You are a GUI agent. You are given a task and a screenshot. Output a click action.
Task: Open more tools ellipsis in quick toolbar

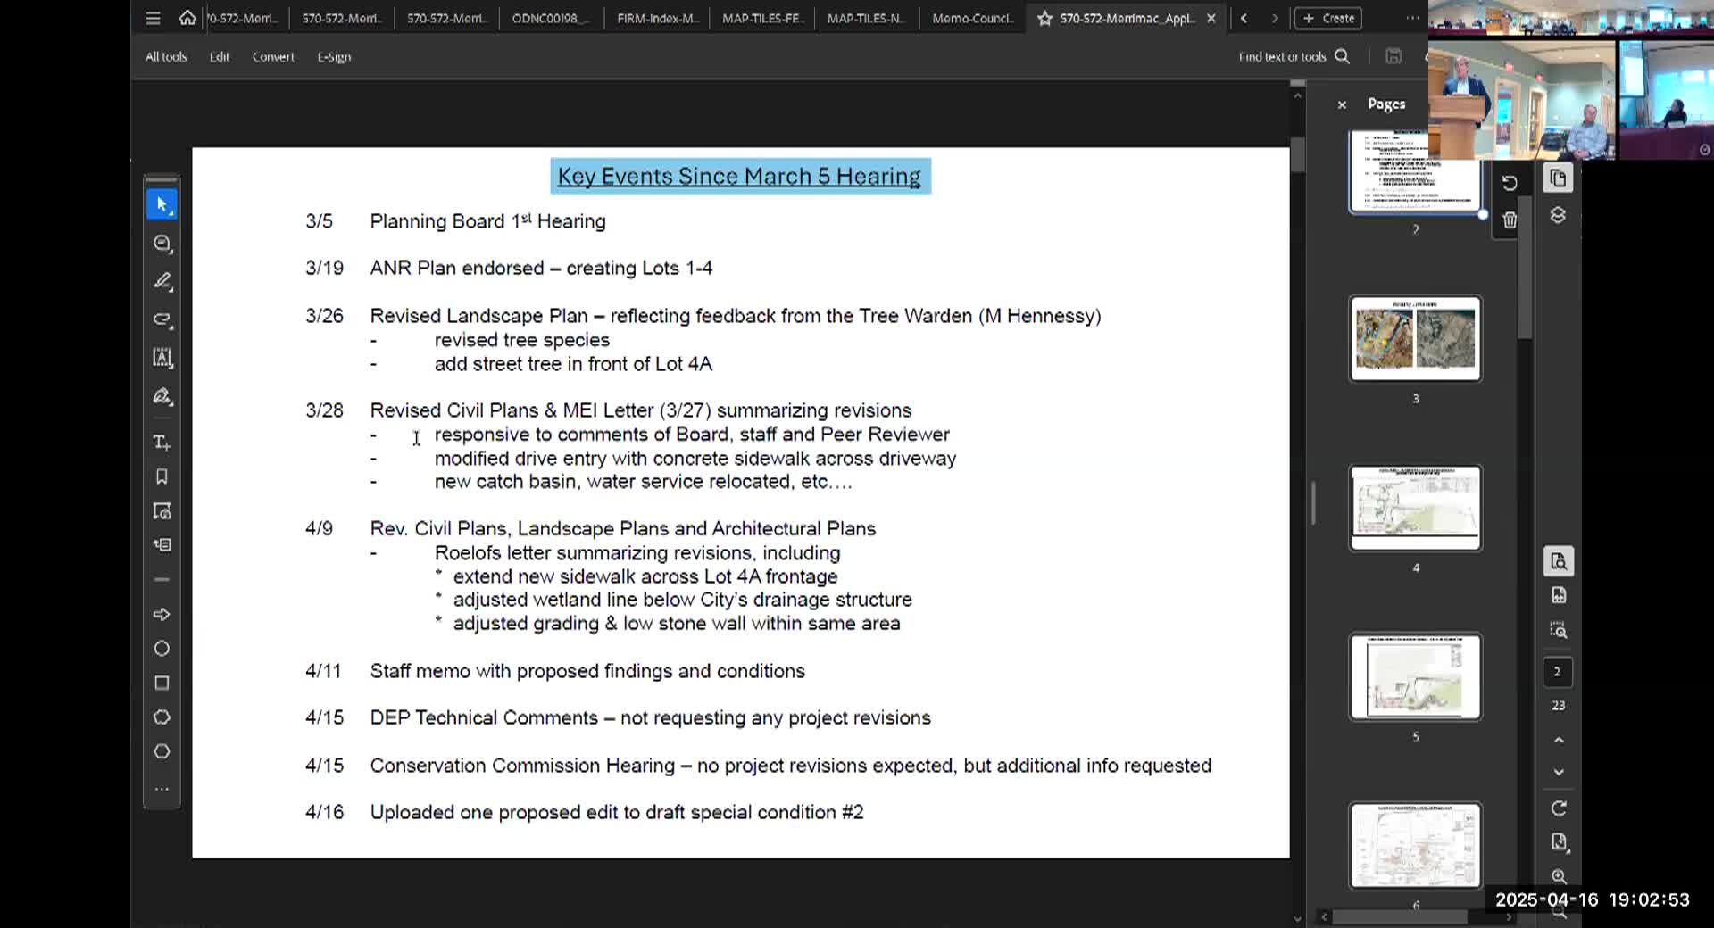pyautogui.click(x=162, y=789)
